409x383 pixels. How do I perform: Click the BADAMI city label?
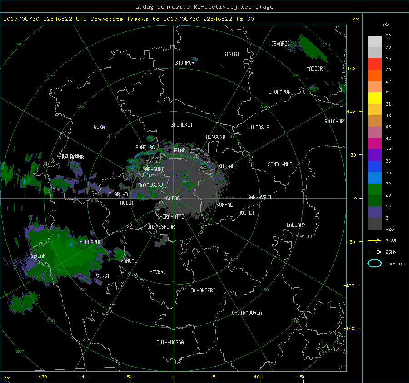[180, 150]
